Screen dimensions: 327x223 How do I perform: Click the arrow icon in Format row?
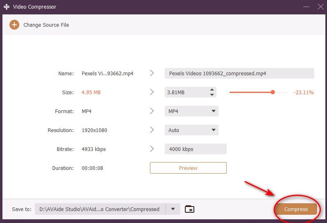[152, 111]
